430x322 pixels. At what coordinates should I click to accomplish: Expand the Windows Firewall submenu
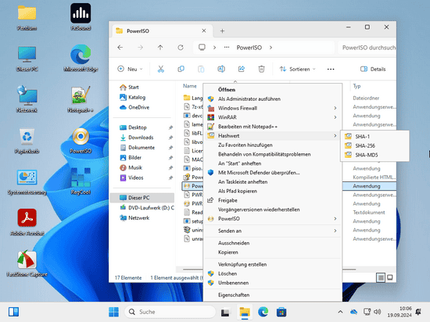coord(274,108)
